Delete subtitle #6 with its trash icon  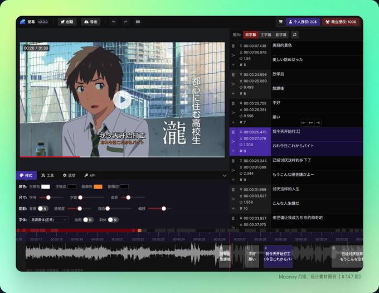[233, 75]
